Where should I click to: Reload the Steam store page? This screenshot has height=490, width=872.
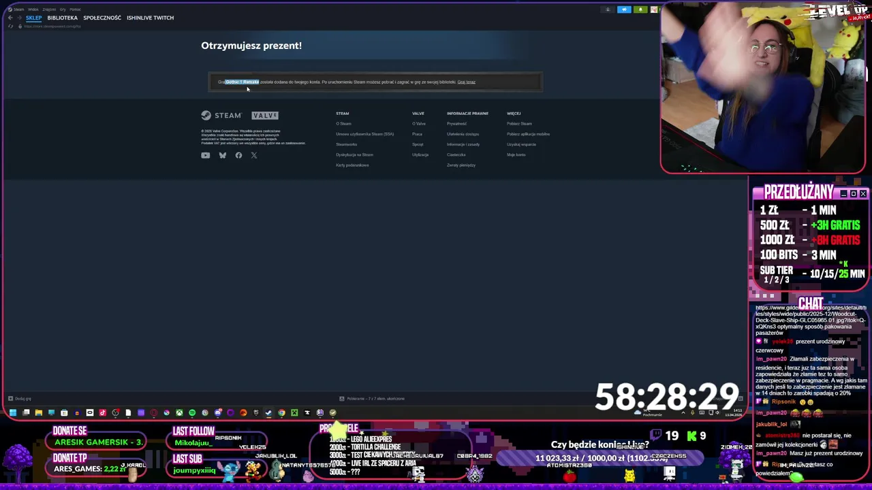[10, 26]
